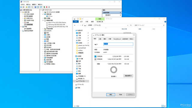
Task: Click 取消 cancel button in properties dialog
Action: (x=121, y=94)
